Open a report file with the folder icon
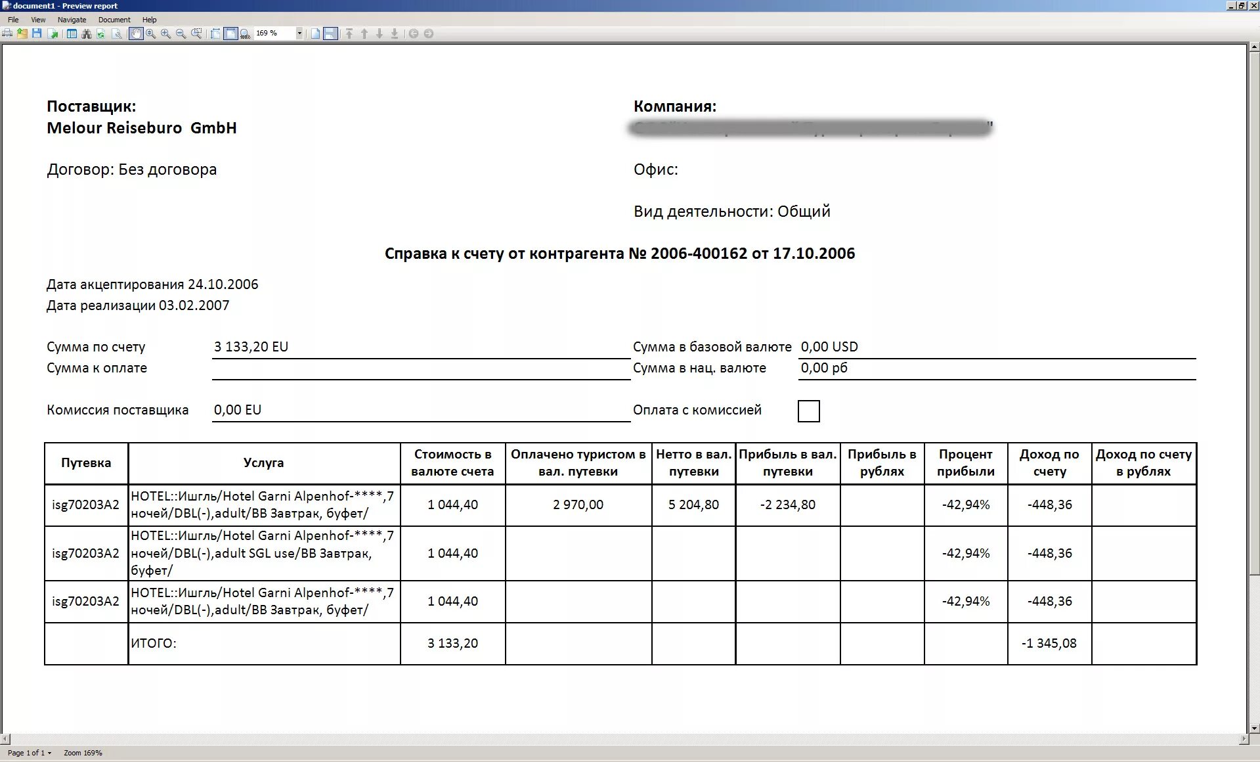Screen dimensions: 1260x762 tap(22, 34)
